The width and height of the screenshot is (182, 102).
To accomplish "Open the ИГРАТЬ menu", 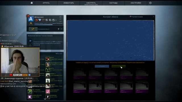I will pyautogui.click(x=46, y=3).
